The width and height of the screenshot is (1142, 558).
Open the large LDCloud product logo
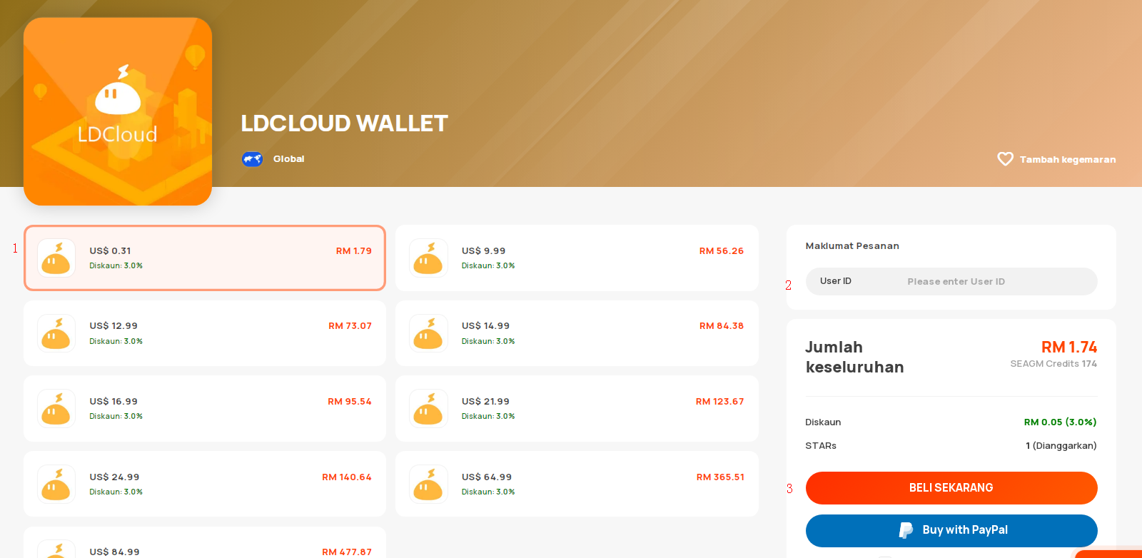click(x=118, y=111)
